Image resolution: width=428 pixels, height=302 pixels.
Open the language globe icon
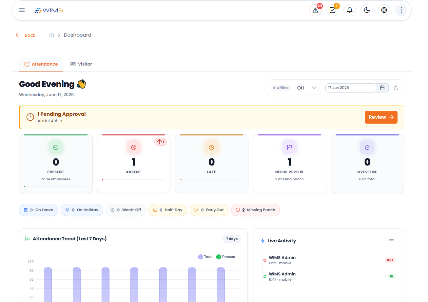(384, 10)
